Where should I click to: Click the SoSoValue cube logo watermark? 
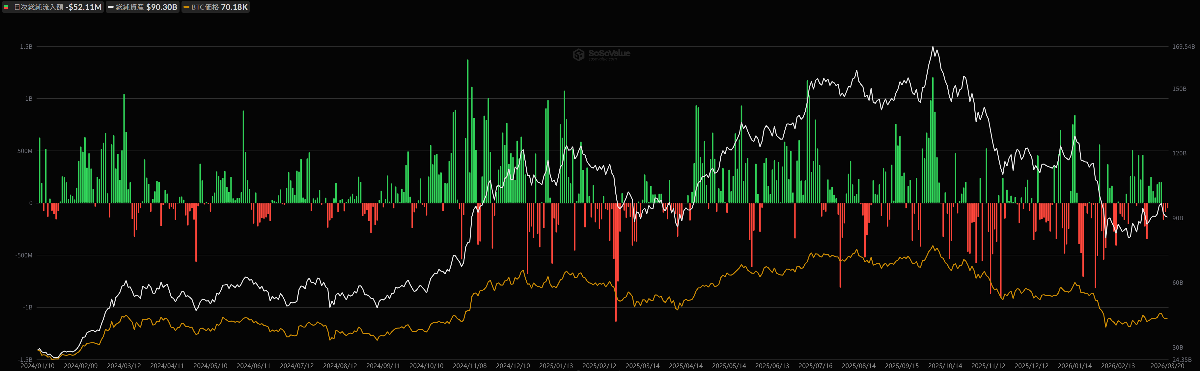578,55
